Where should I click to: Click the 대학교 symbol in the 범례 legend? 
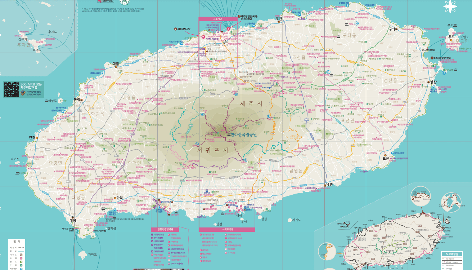(21, 254)
